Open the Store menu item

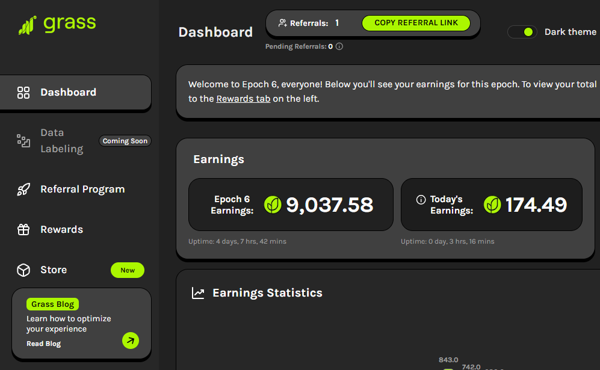pos(54,270)
